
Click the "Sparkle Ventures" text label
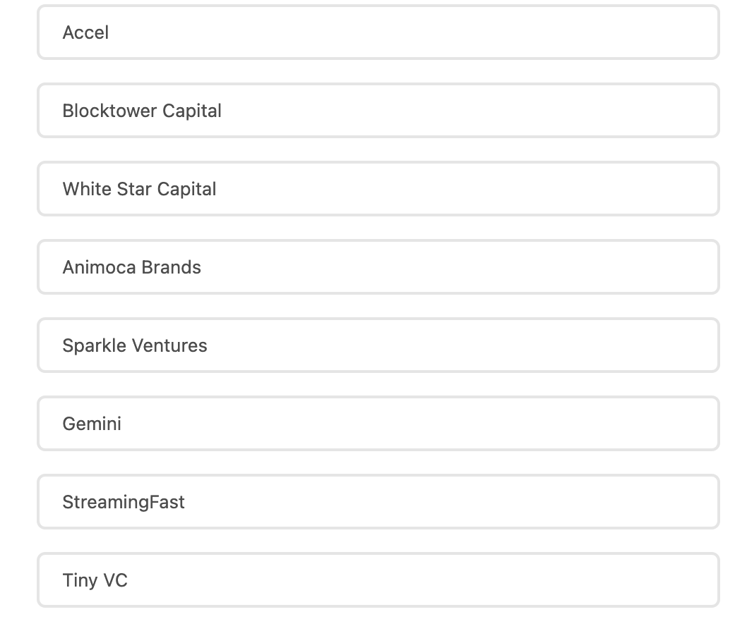pos(135,345)
